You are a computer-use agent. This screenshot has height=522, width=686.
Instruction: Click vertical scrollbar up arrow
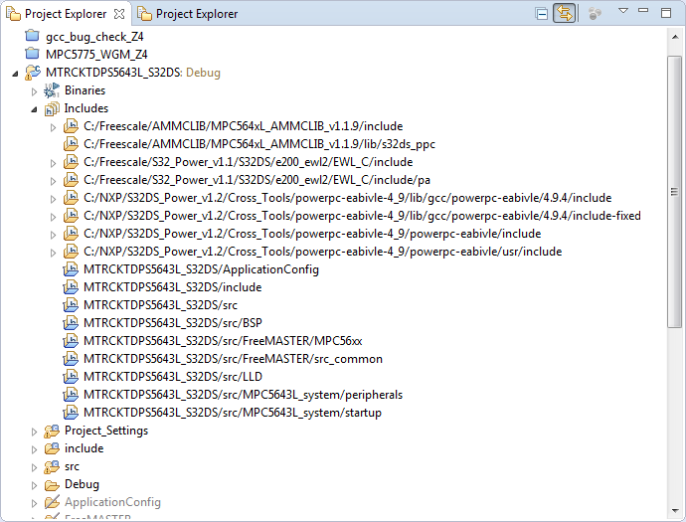point(674,38)
